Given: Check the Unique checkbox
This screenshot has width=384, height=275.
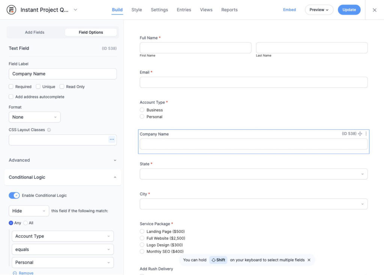Looking at the screenshot, I should 38,87.
